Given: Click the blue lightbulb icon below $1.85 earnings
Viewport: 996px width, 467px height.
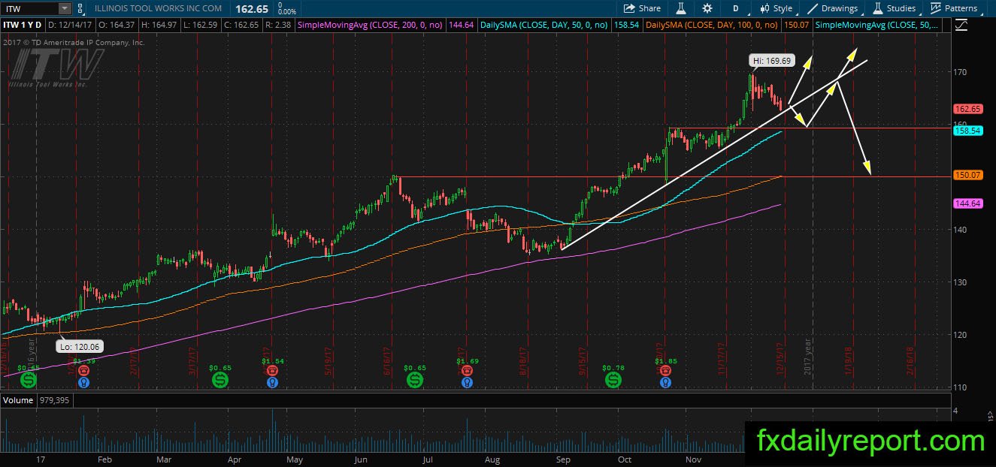Looking at the screenshot, I should (x=665, y=382).
